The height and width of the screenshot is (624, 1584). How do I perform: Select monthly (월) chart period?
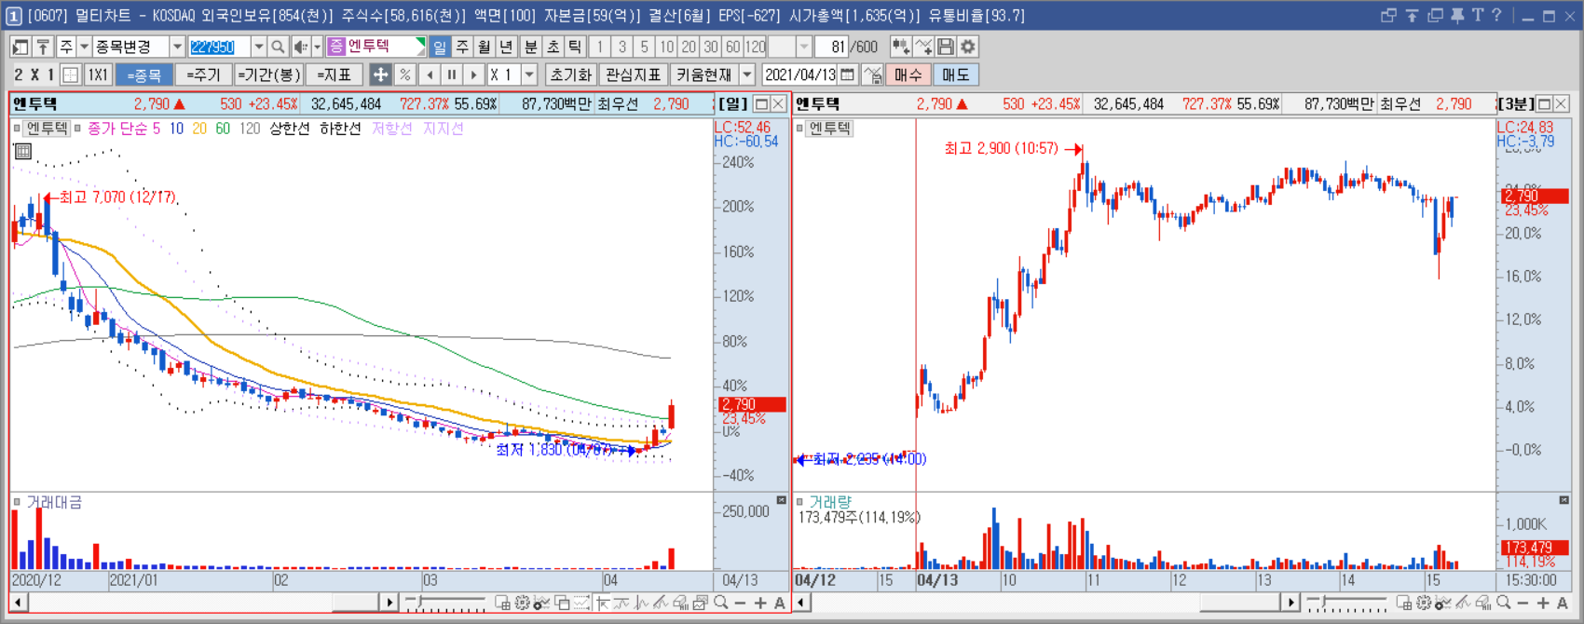pyautogui.click(x=485, y=47)
